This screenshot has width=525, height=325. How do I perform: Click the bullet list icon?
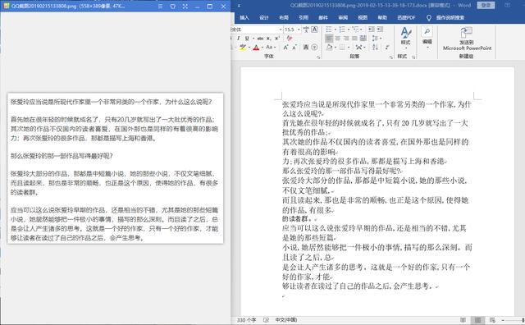(330, 30)
